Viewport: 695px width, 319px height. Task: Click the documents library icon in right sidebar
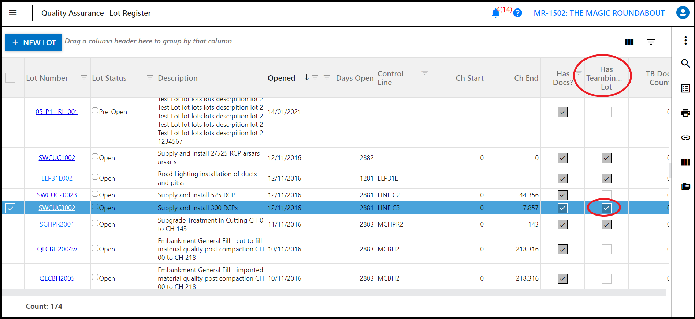685,187
